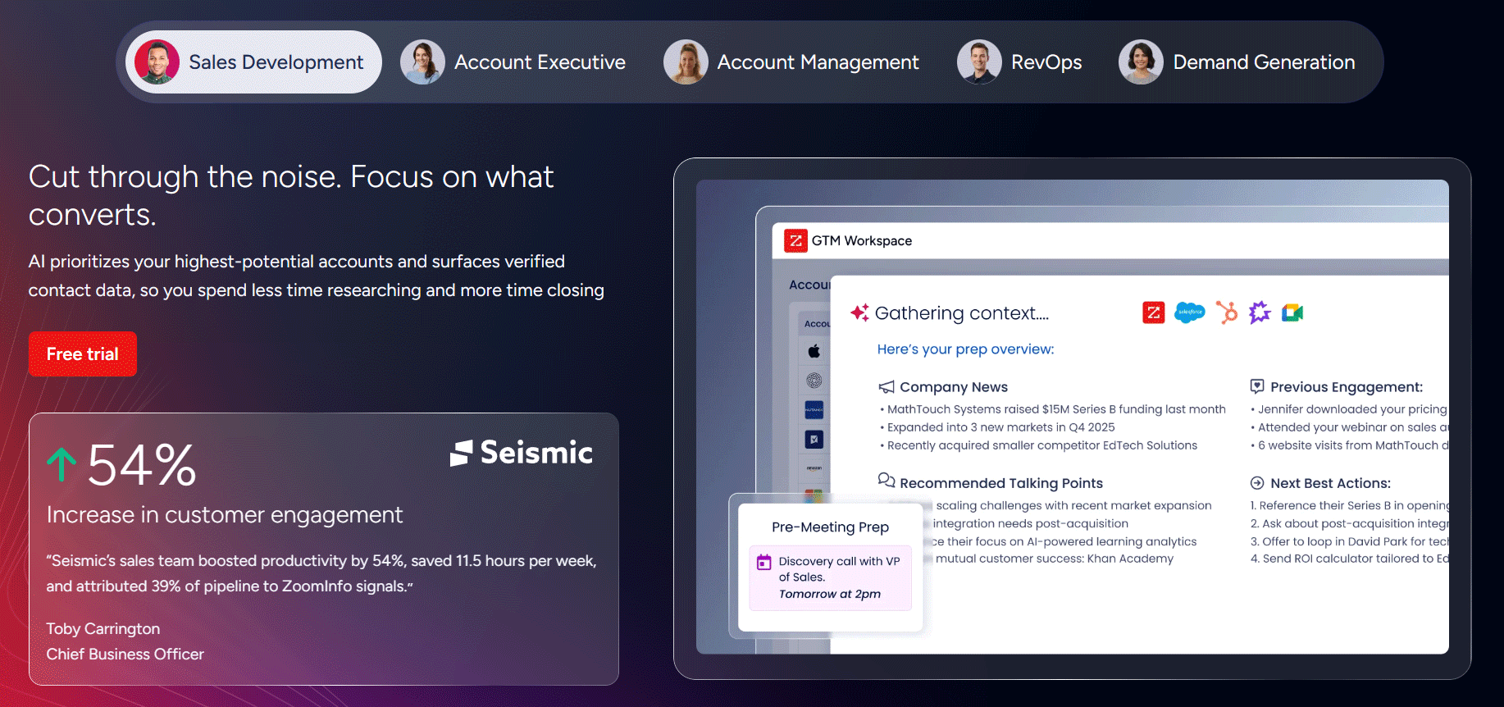The width and height of the screenshot is (1504, 707).
Task: Click '3. Offer to loop in David Park'
Action: [1349, 541]
